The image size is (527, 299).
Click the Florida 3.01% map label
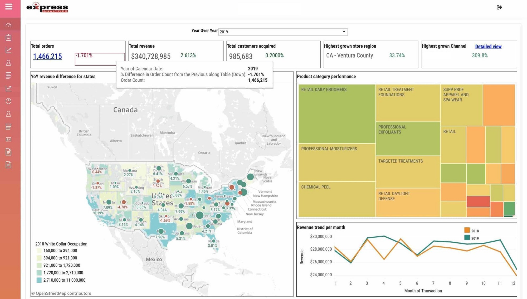coord(212,246)
